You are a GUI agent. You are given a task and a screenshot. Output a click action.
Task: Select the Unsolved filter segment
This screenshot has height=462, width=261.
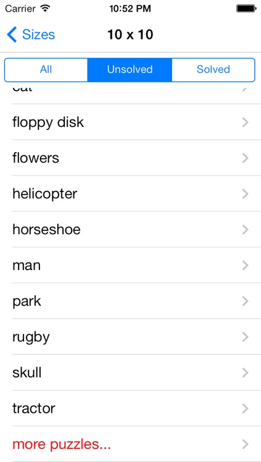point(130,70)
